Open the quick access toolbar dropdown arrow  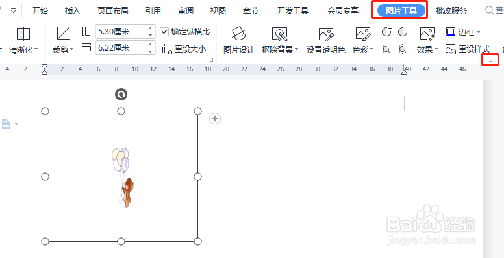tap(13, 10)
